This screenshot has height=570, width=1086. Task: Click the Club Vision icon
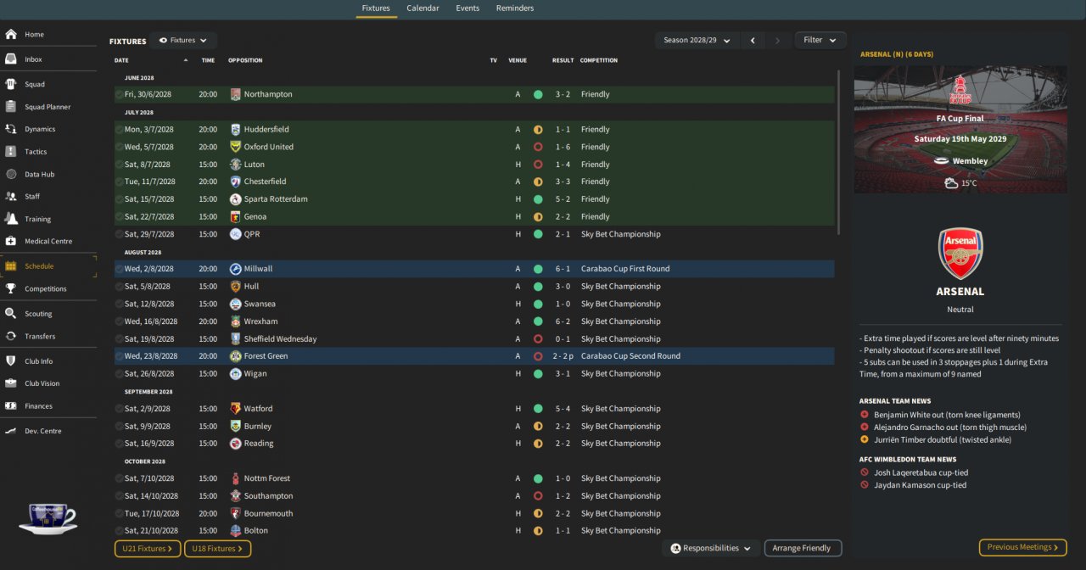tap(11, 383)
